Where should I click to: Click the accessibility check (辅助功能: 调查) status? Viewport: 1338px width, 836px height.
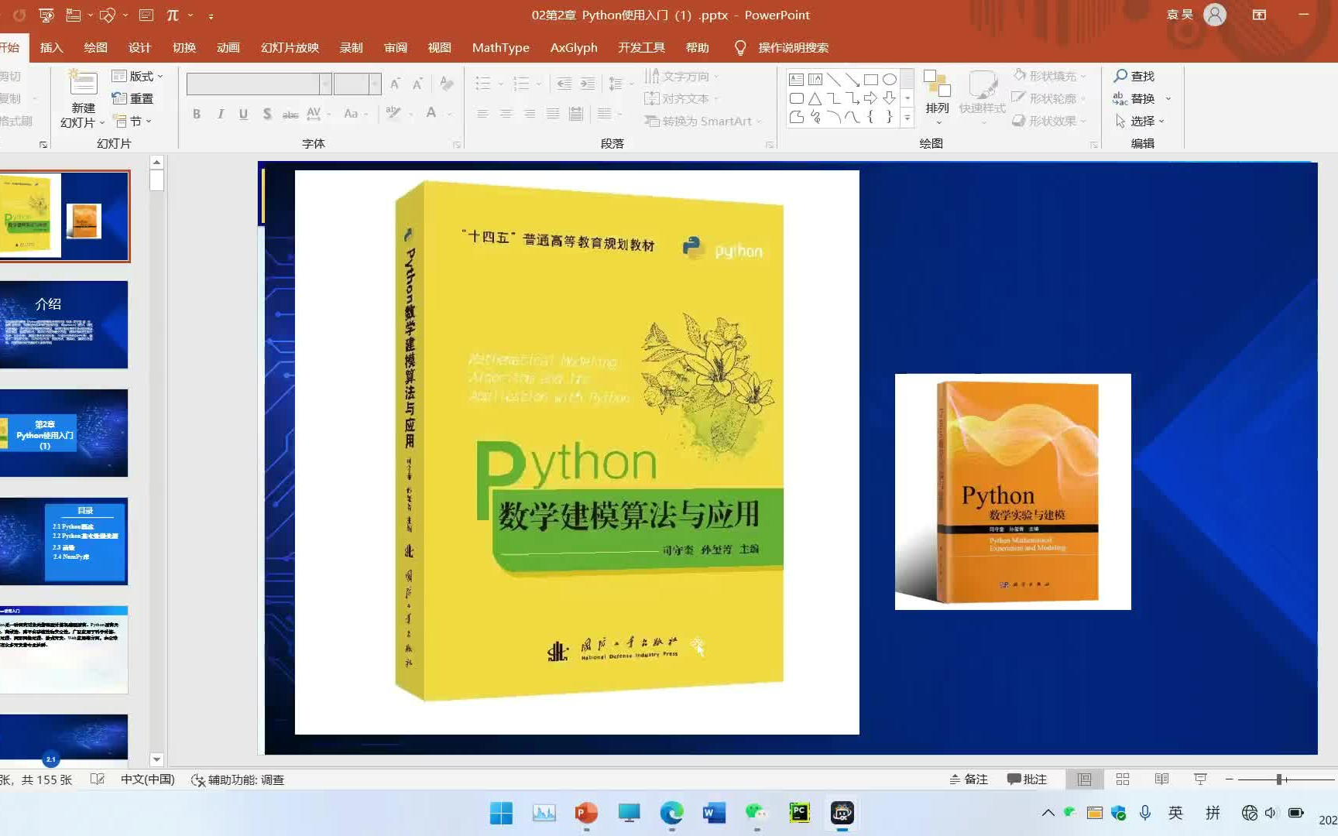(238, 779)
